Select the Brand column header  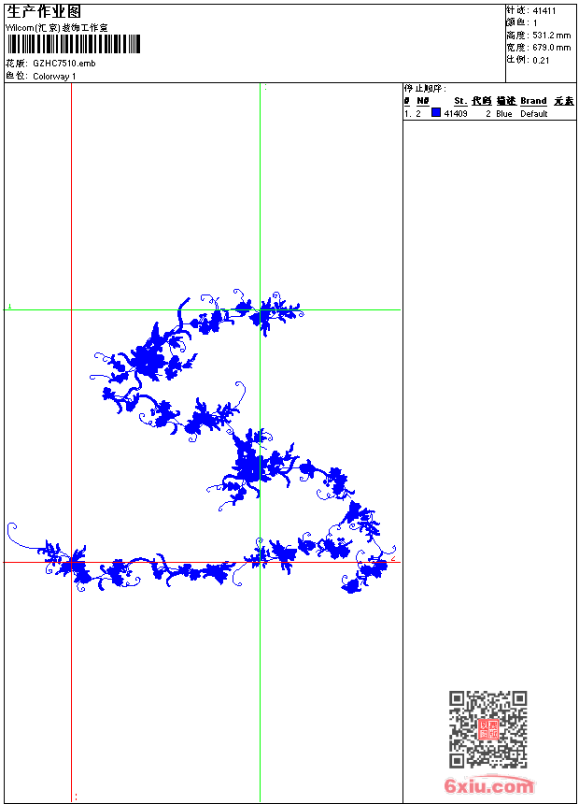[533, 101]
